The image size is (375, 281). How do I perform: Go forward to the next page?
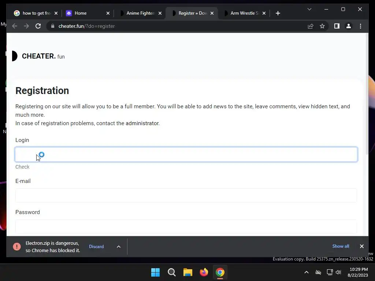pyautogui.click(x=26, y=26)
